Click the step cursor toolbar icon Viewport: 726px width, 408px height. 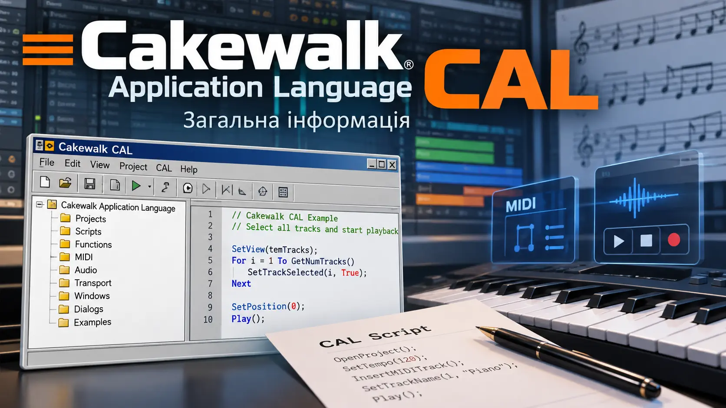click(165, 187)
